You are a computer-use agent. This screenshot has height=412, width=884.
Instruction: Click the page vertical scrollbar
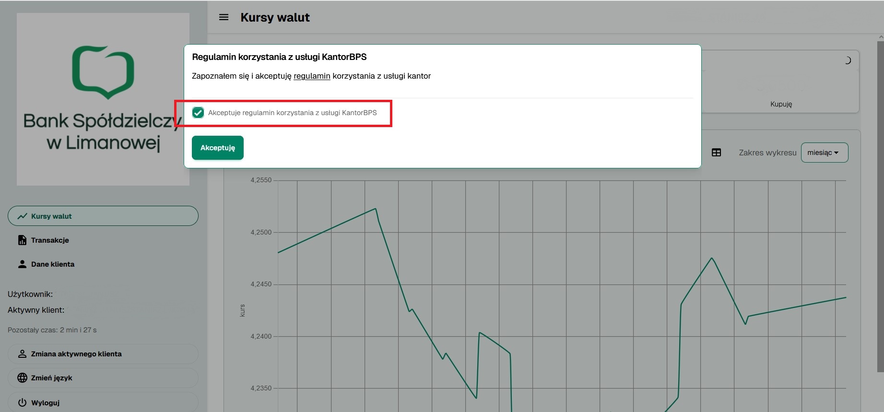pos(880,206)
